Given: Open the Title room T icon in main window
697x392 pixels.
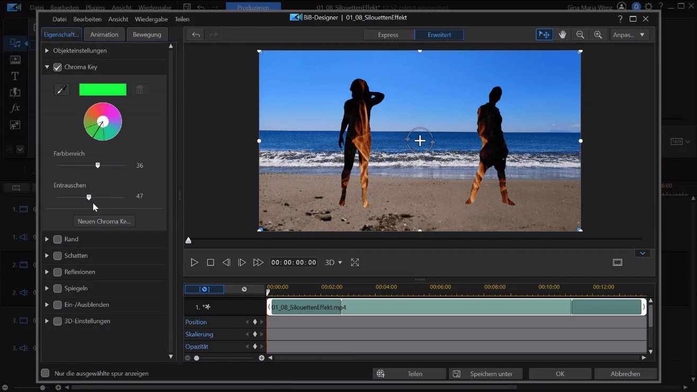Looking at the screenshot, I should [x=15, y=76].
